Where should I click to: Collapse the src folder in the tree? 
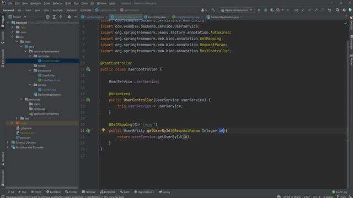(x=12, y=37)
